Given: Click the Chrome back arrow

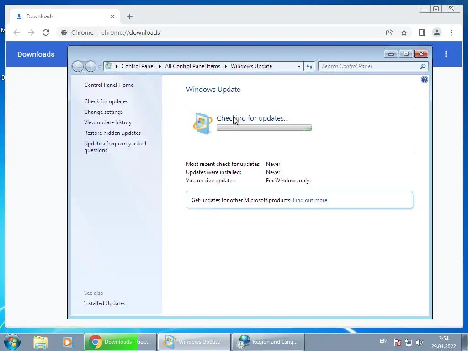Looking at the screenshot, I should tap(17, 32).
